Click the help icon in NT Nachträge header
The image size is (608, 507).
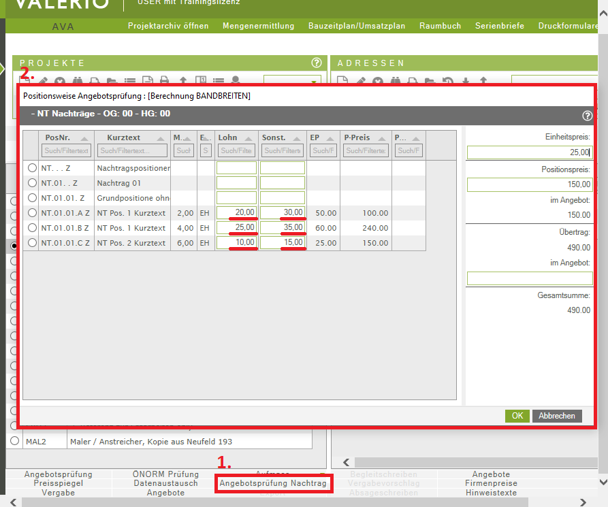coord(588,116)
